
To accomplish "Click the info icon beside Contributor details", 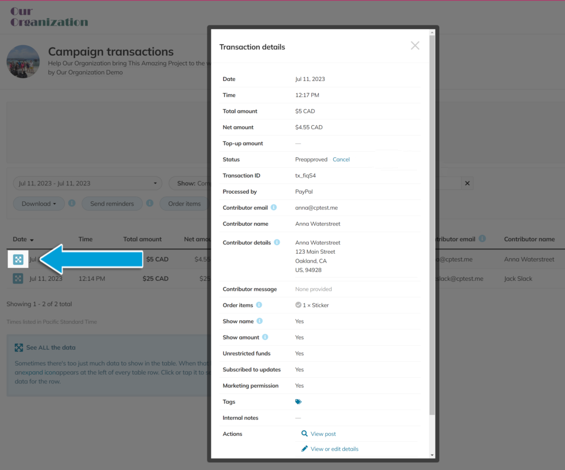I will [x=277, y=243].
